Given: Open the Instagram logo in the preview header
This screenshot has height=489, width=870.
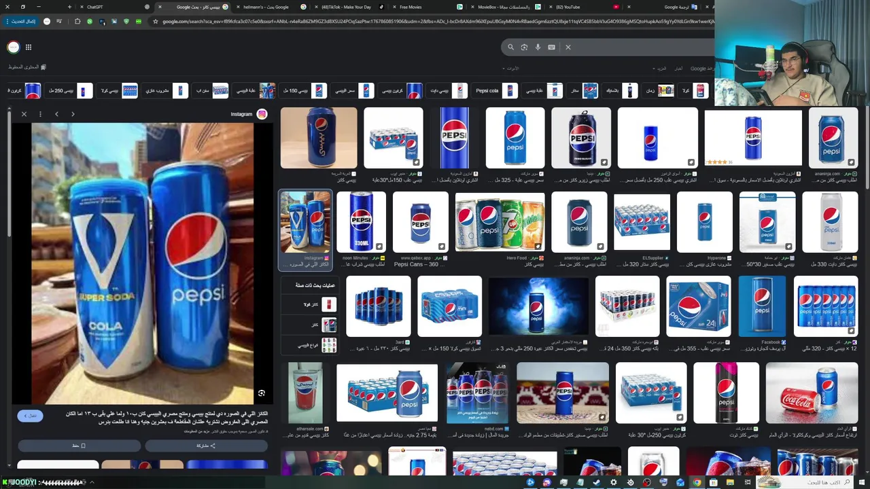Looking at the screenshot, I should tap(262, 114).
